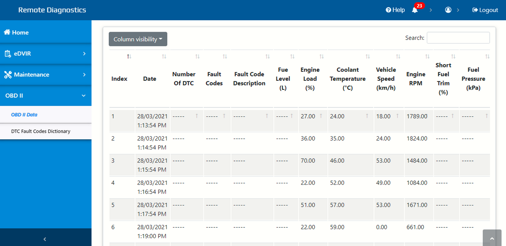The height and width of the screenshot is (246, 506).
Task: Click the Help question mark icon
Action: 388,10
